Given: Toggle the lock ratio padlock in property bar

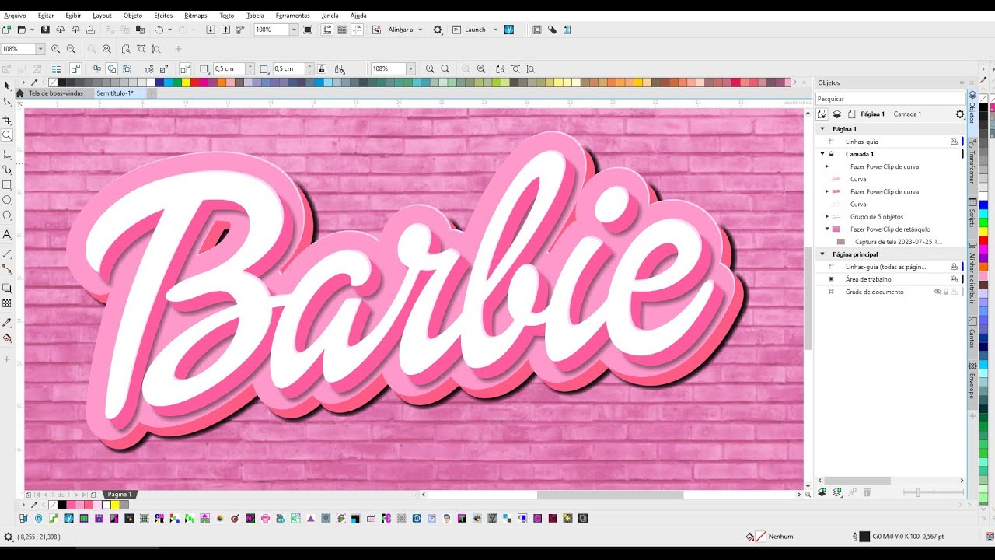Looking at the screenshot, I should coord(321,68).
